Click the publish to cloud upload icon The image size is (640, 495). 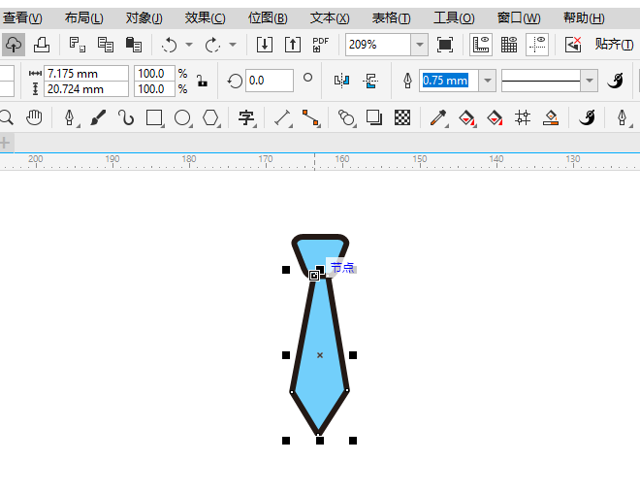[x=13, y=45]
